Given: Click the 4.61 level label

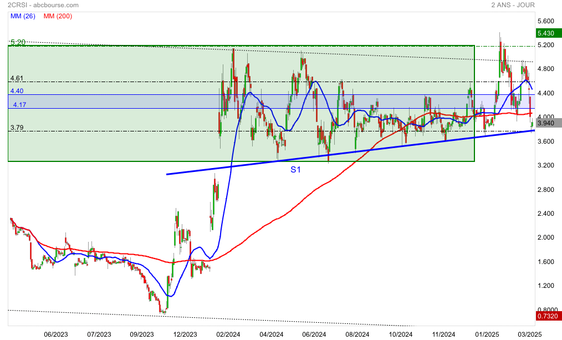Looking at the screenshot, I should (x=17, y=78).
